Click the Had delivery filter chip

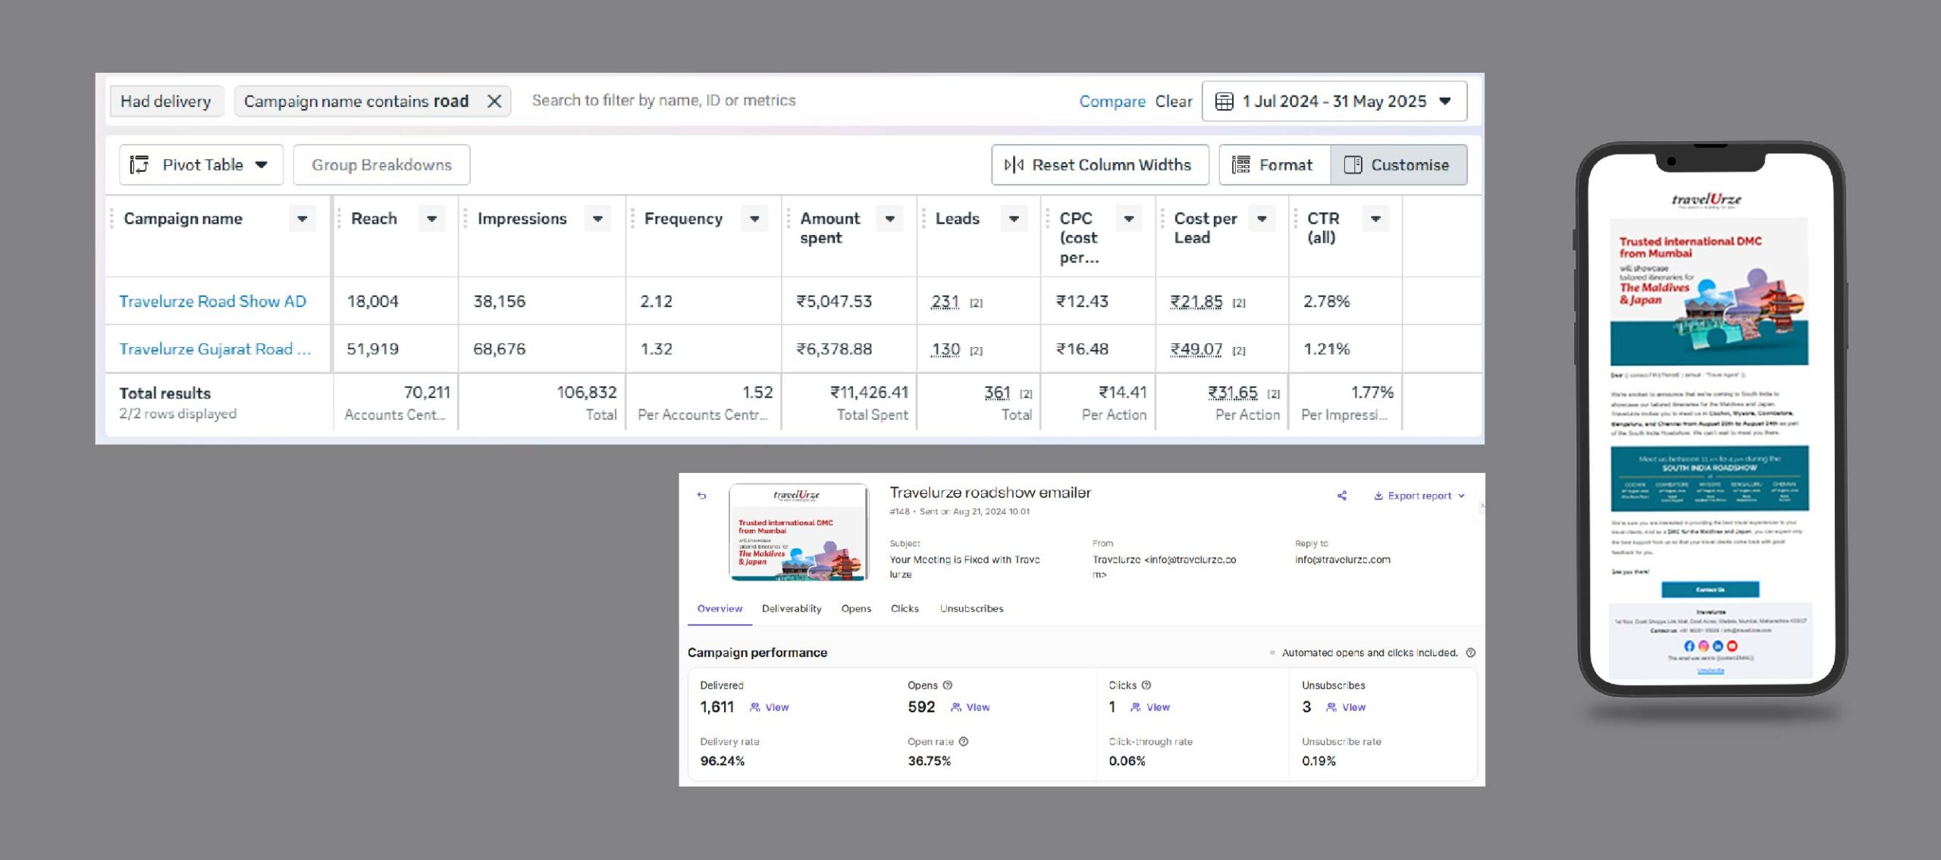click(166, 101)
